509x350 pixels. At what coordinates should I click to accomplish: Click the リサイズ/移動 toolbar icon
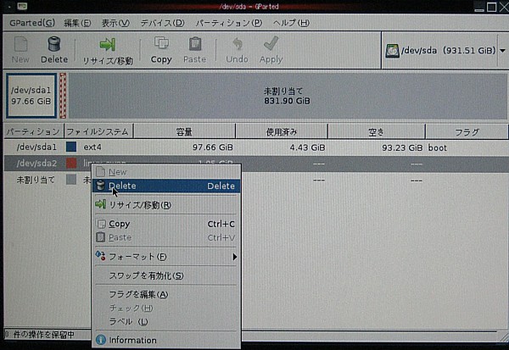pos(108,45)
